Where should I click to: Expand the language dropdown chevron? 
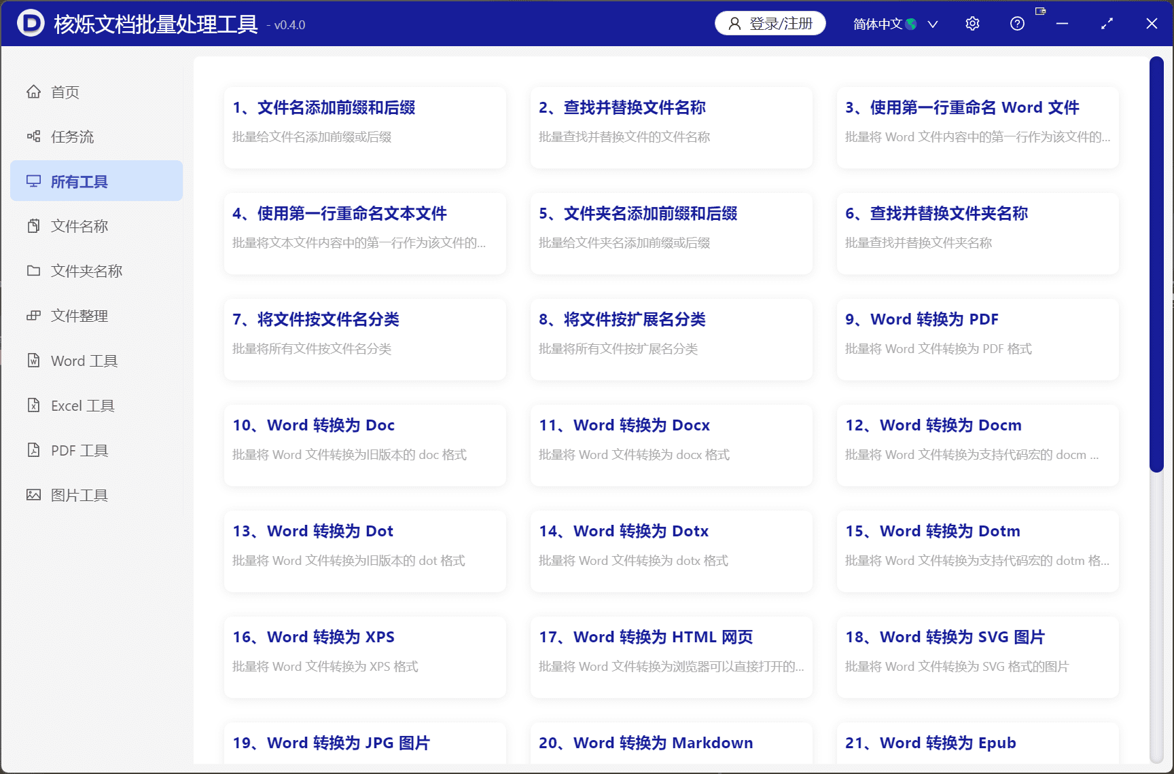[x=933, y=24]
